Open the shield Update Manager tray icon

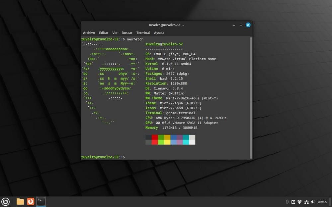[x=300, y=202]
